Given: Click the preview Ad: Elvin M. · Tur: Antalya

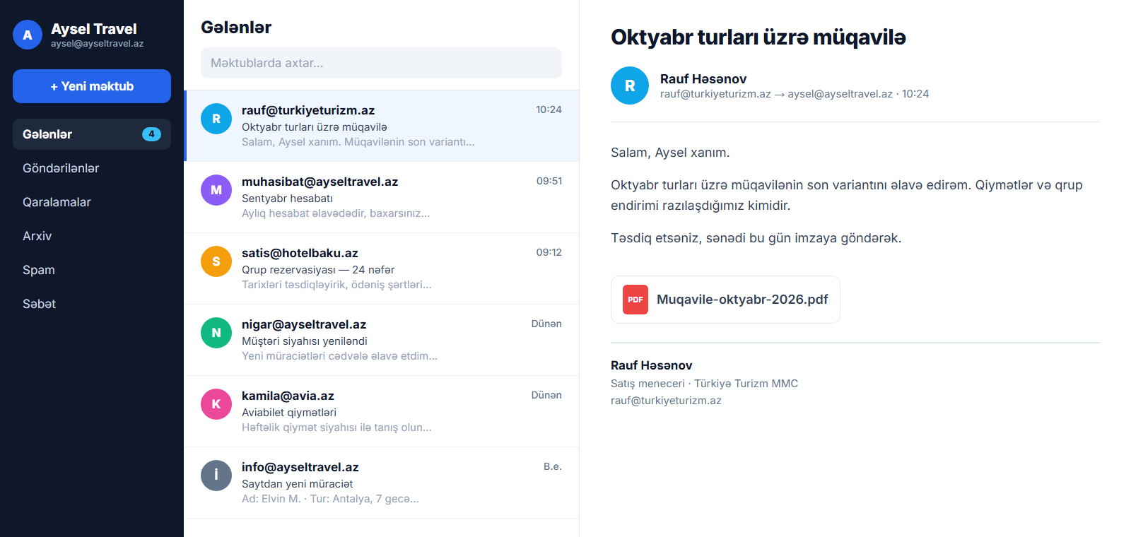Looking at the screenshot, I should point(330,499).
